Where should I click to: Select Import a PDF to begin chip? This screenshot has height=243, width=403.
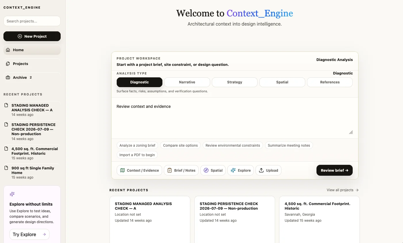click(x=137, y=155)
